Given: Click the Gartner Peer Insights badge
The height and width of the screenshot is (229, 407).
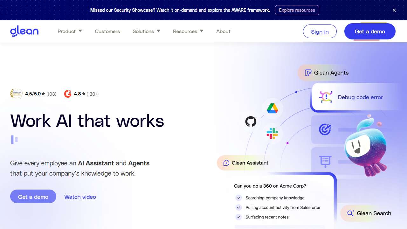Looking at the screenshot, I should tap(16, 94).
